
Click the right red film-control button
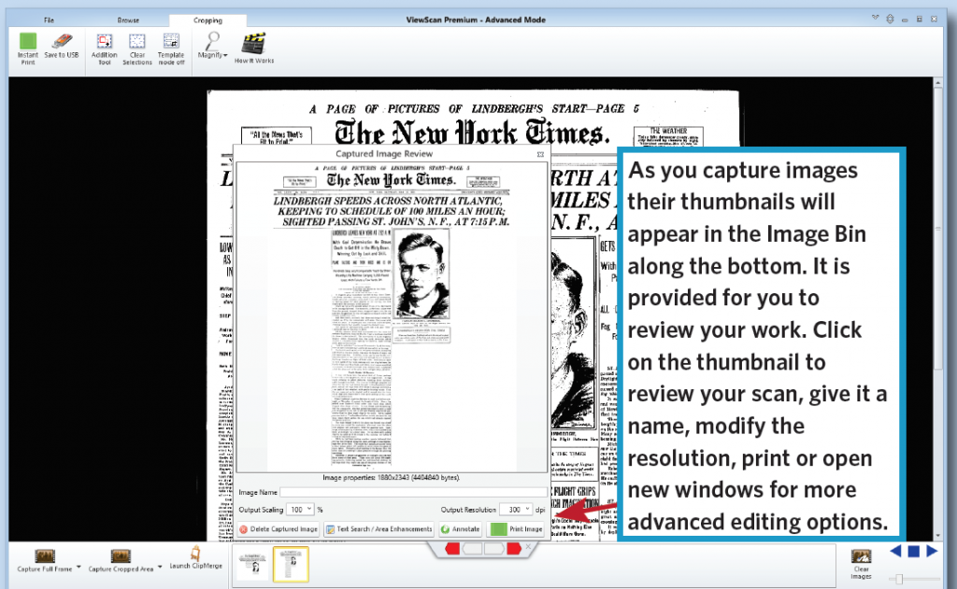514,549
